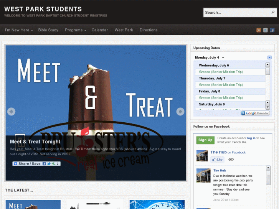Open Wednesday July 6 Greece mission trip event
The width and height of the screenshot is (279, 209).
point(221,72)
